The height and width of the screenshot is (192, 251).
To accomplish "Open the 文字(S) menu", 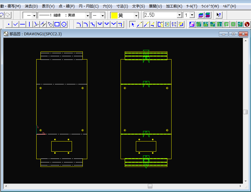I will tap(139, 6).
